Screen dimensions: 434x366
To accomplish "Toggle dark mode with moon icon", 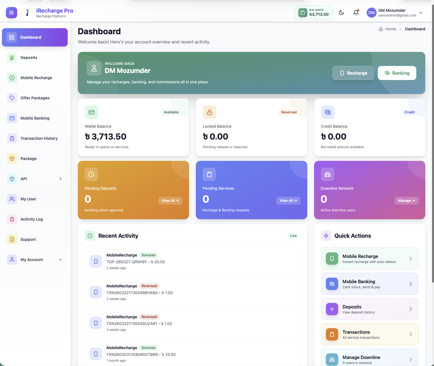I will click(341, 13).
